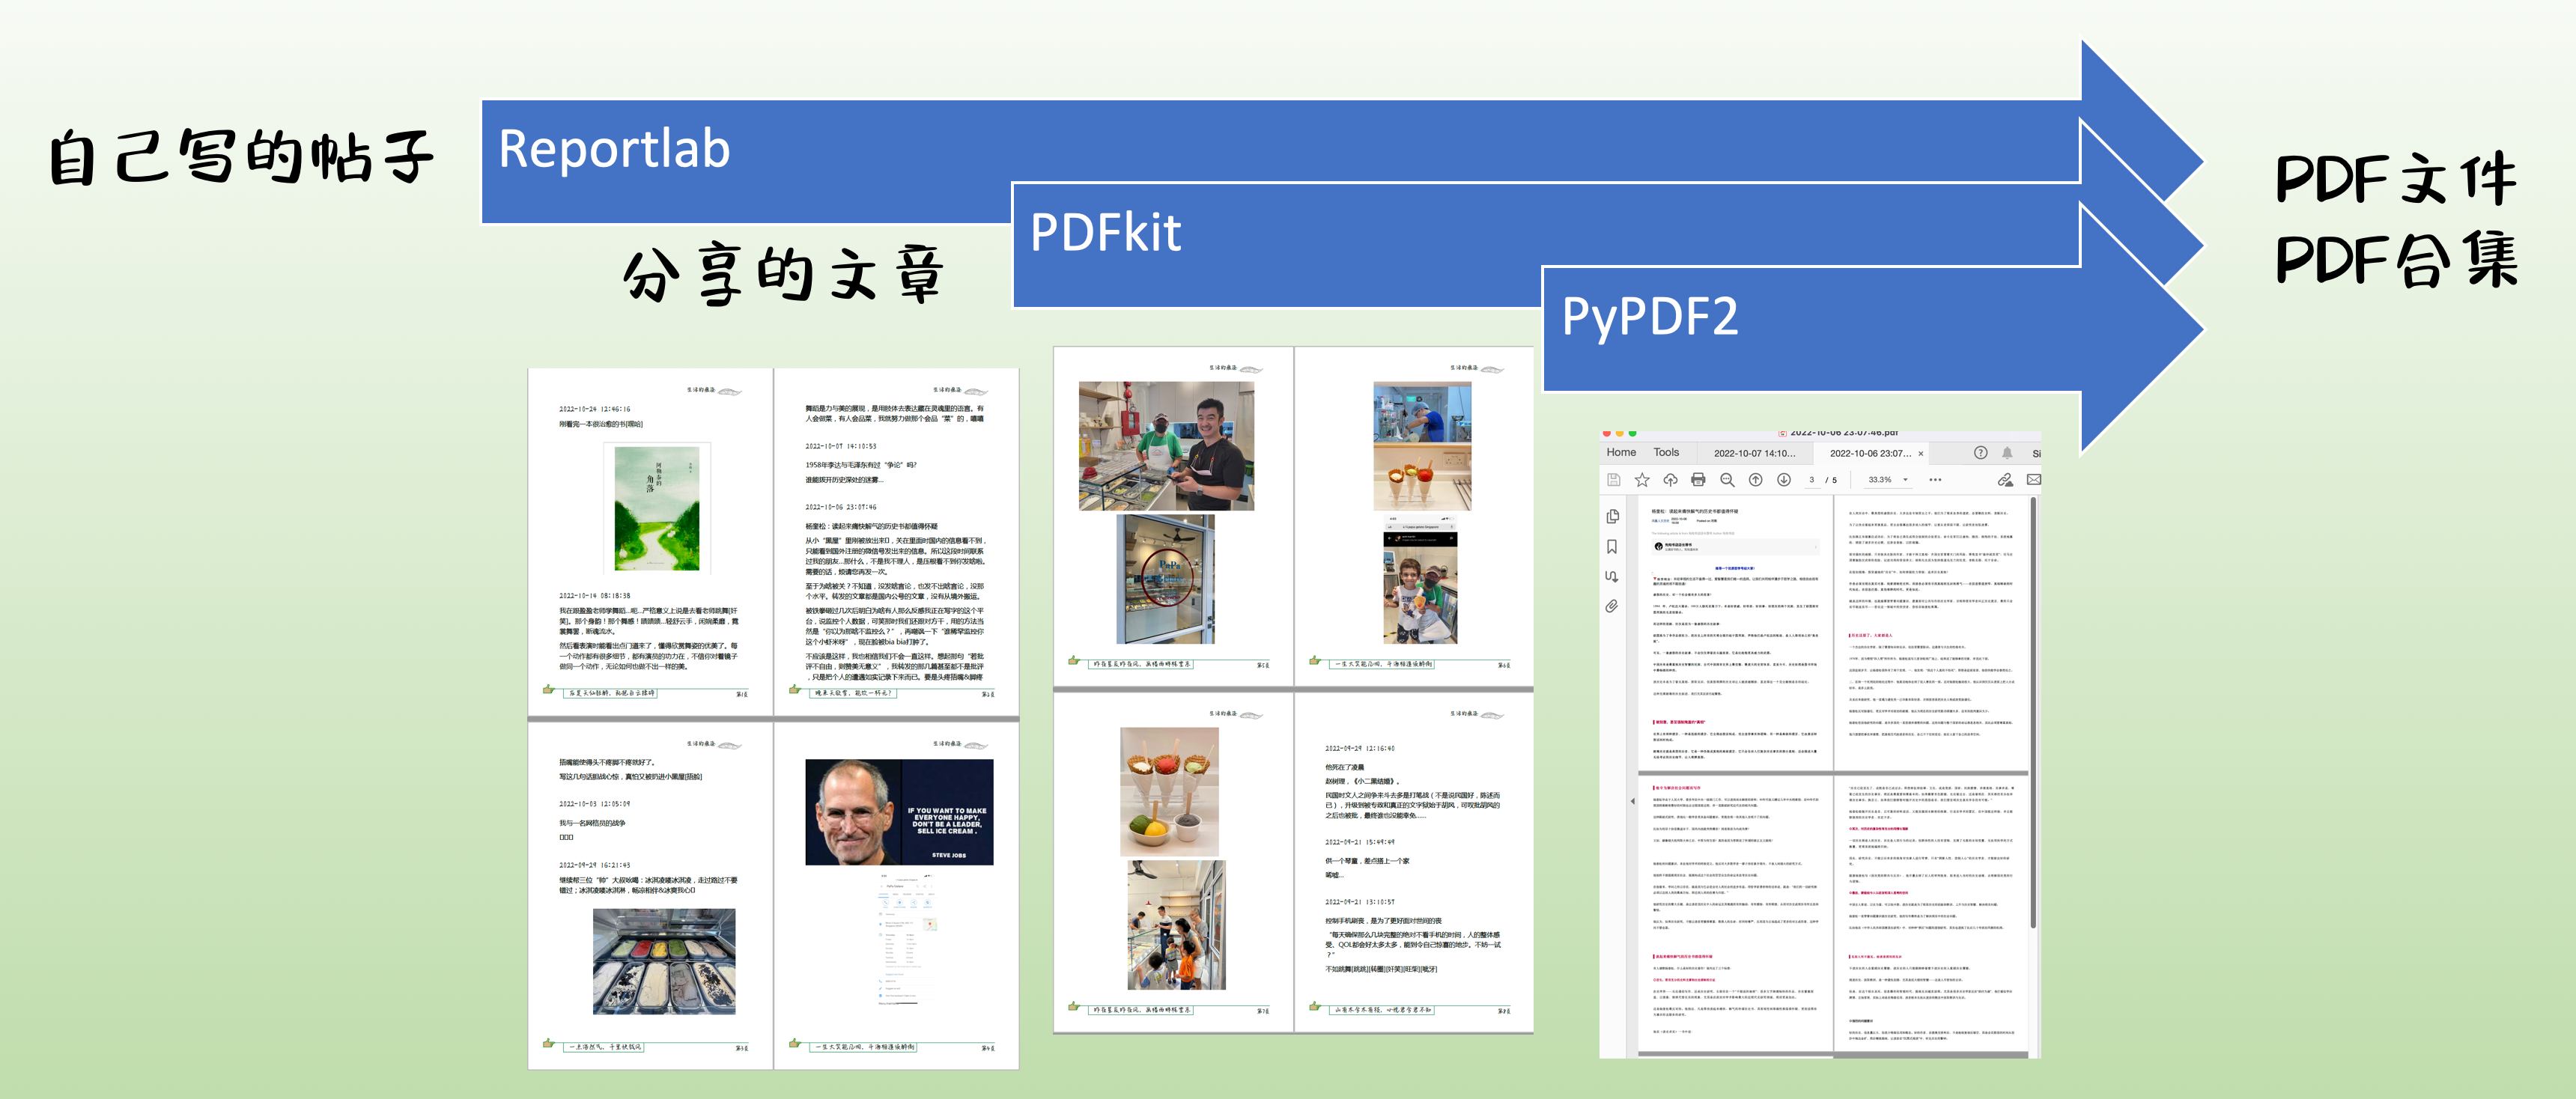
Task: Click the Save file icon
Action: [x=1613, y=480]
